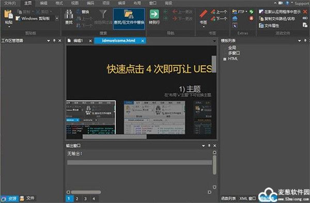Pin the 模板列表 panel
The width and height of the screenshot is (310, 203).
point(305,40)
